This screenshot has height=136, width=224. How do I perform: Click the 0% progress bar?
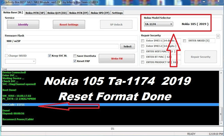click(112, 129)
